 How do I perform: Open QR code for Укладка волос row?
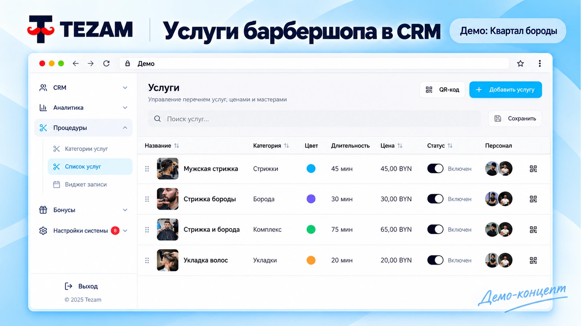coord(533,260)
